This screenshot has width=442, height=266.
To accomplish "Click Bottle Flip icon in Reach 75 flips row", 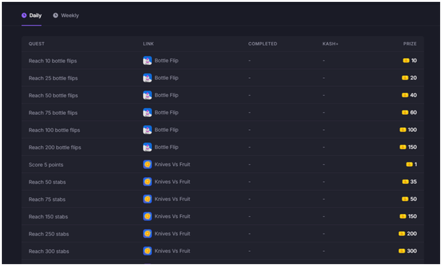I will [148, 112].
